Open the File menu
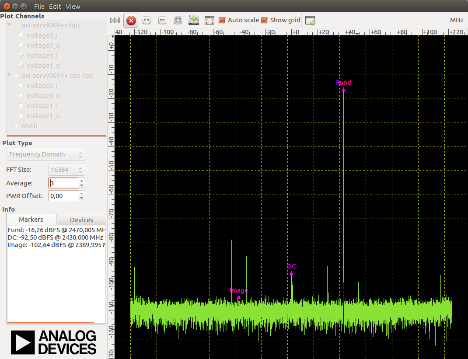468x359 pixels. [x=39, y=6]
